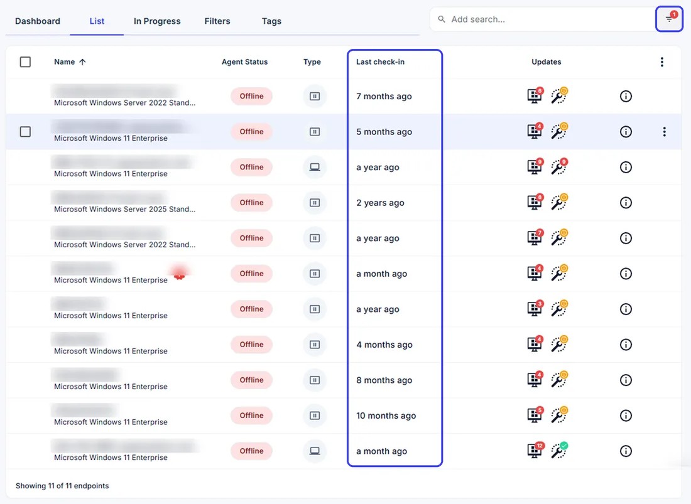Image resolution: width=691 pixels, height=504 pixels.
Task: Open OS updates icon with badge 5
Action: pyautogui.click(x=535, y=415)
